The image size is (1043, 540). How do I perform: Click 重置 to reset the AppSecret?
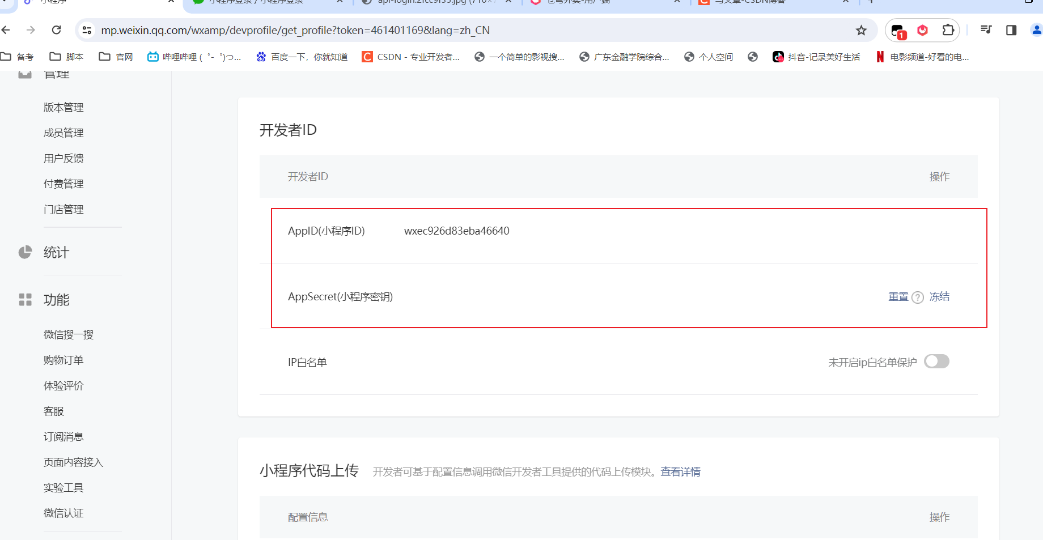tap(898, 297)
